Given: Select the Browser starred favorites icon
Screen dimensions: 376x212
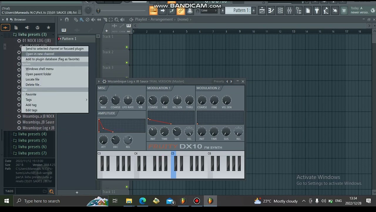Looking at the screenshot, I should click(x=48, y=27).
